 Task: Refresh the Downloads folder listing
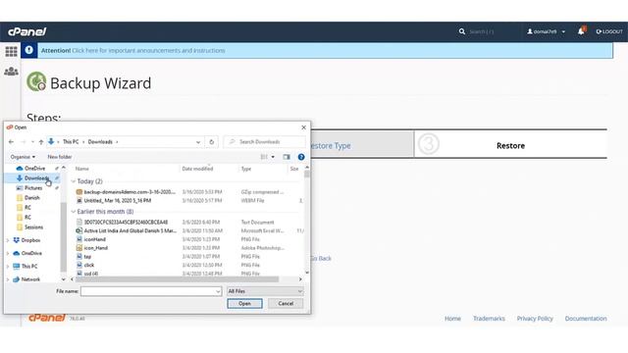212,141
